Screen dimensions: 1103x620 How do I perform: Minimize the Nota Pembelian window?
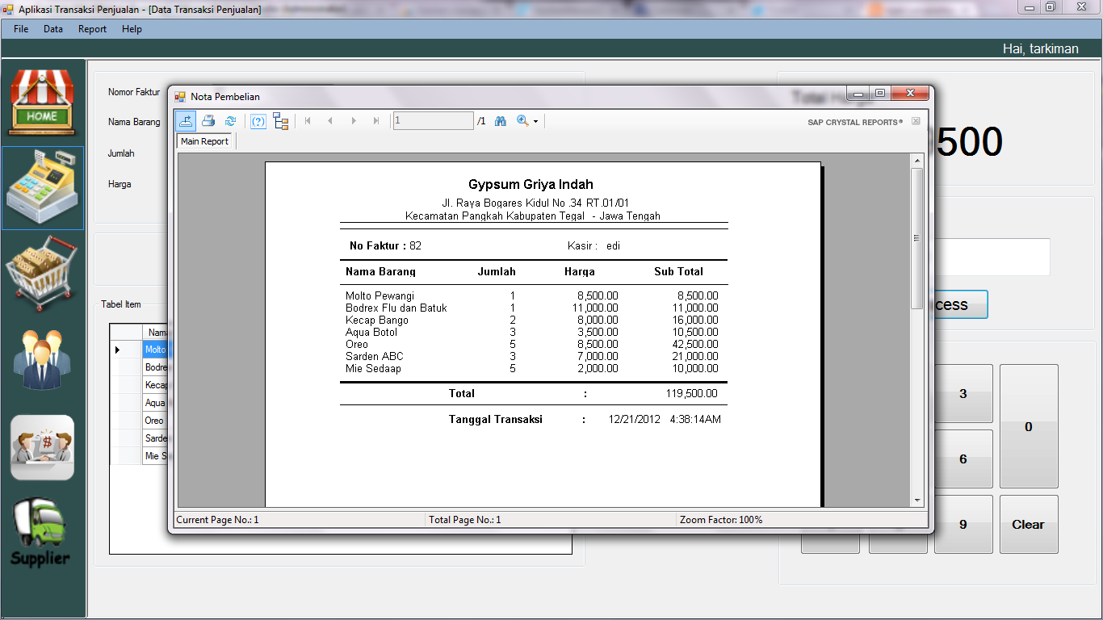[x=858, y=94]
